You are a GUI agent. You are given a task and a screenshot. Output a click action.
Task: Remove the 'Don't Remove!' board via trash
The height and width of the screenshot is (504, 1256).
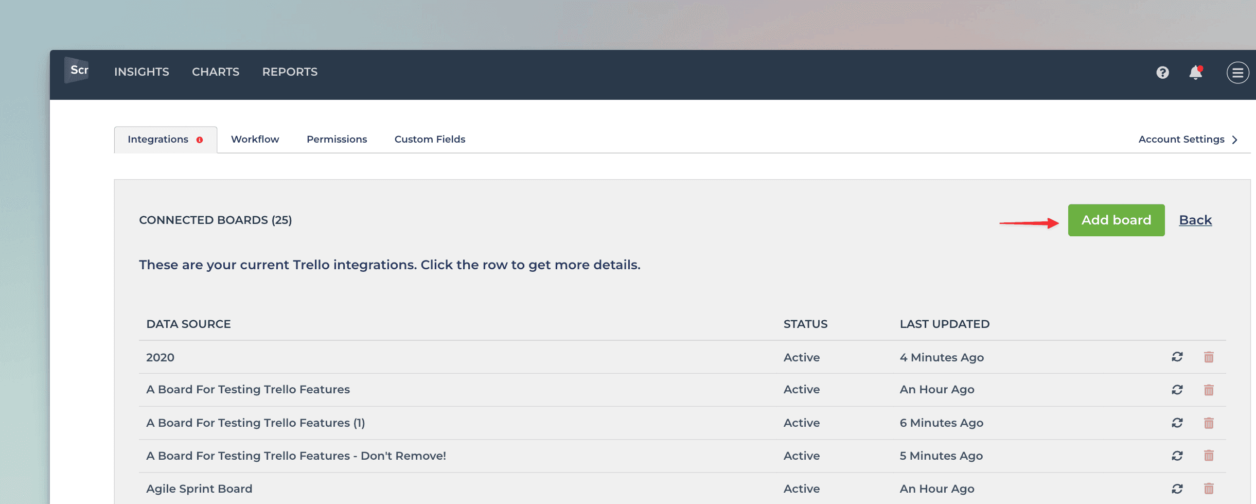(1209, 456)
